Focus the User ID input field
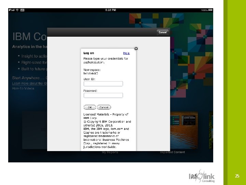Viewport: 246px width, 185px height. [x=103, y=84]
